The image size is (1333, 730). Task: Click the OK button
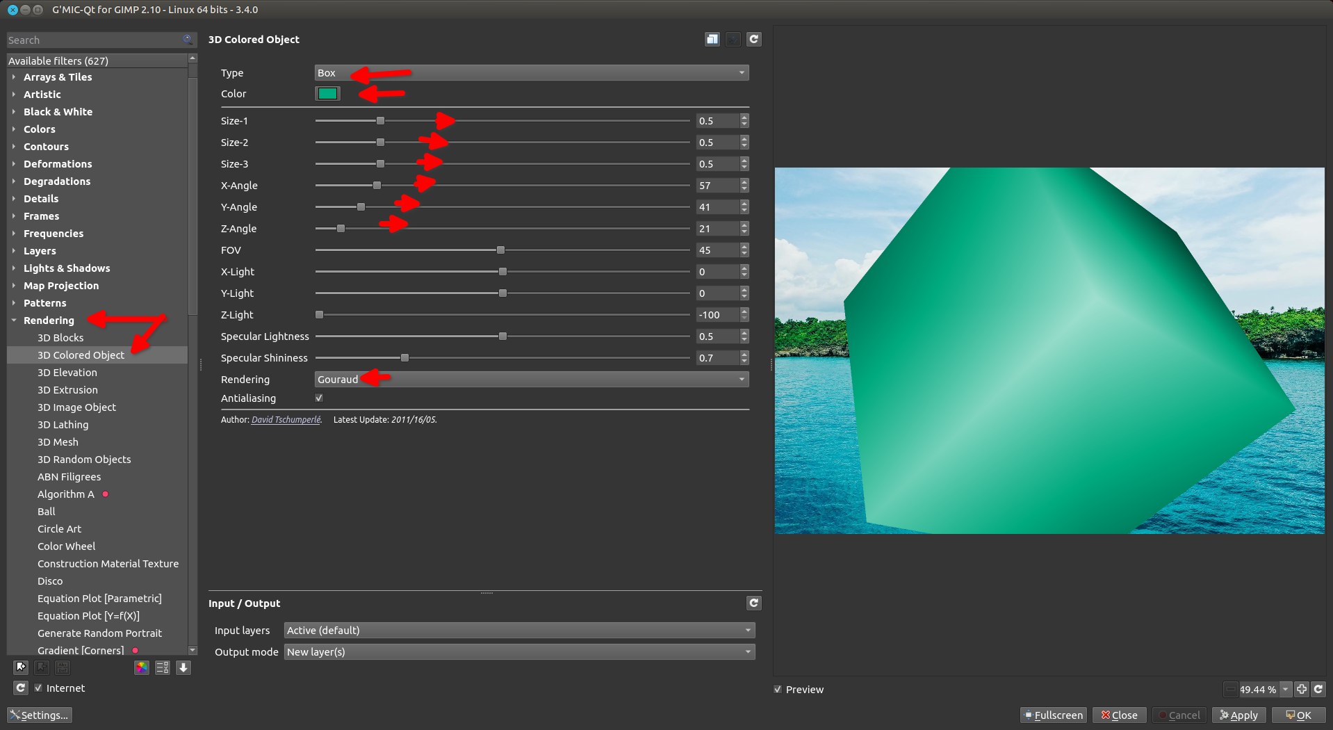[1298, 715]
